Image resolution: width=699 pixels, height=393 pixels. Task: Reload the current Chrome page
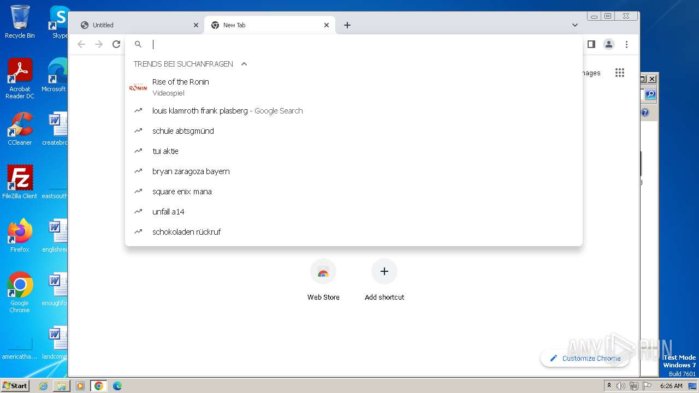[116, 44]
